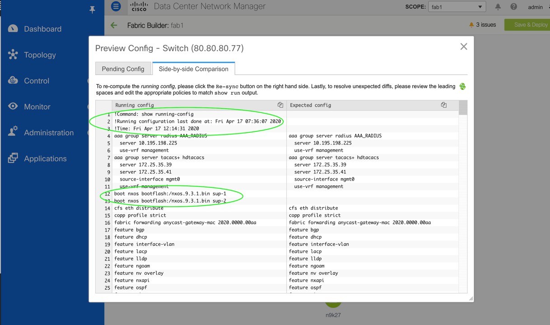Click the Expected config column header

point(310,105)
